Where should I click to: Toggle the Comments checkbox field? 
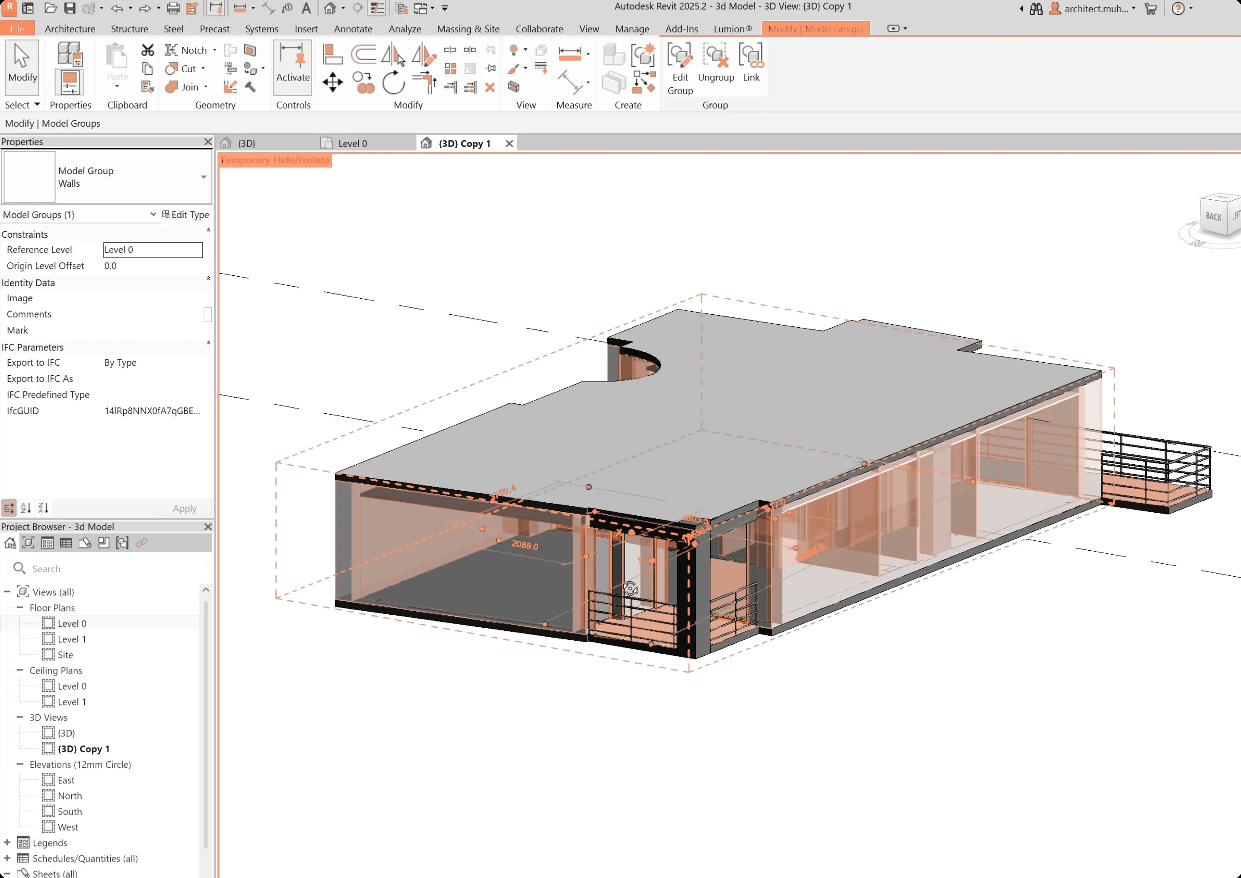207,315
